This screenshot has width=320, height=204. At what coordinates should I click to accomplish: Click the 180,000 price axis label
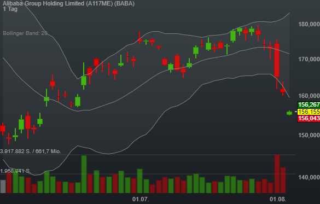point(309,24)
